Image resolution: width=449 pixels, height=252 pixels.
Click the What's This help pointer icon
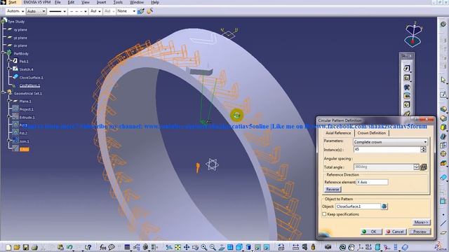[x=88, y=247]
